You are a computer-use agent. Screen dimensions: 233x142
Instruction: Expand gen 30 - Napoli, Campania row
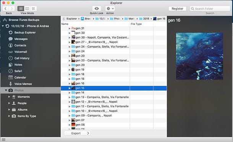point(70,37)
